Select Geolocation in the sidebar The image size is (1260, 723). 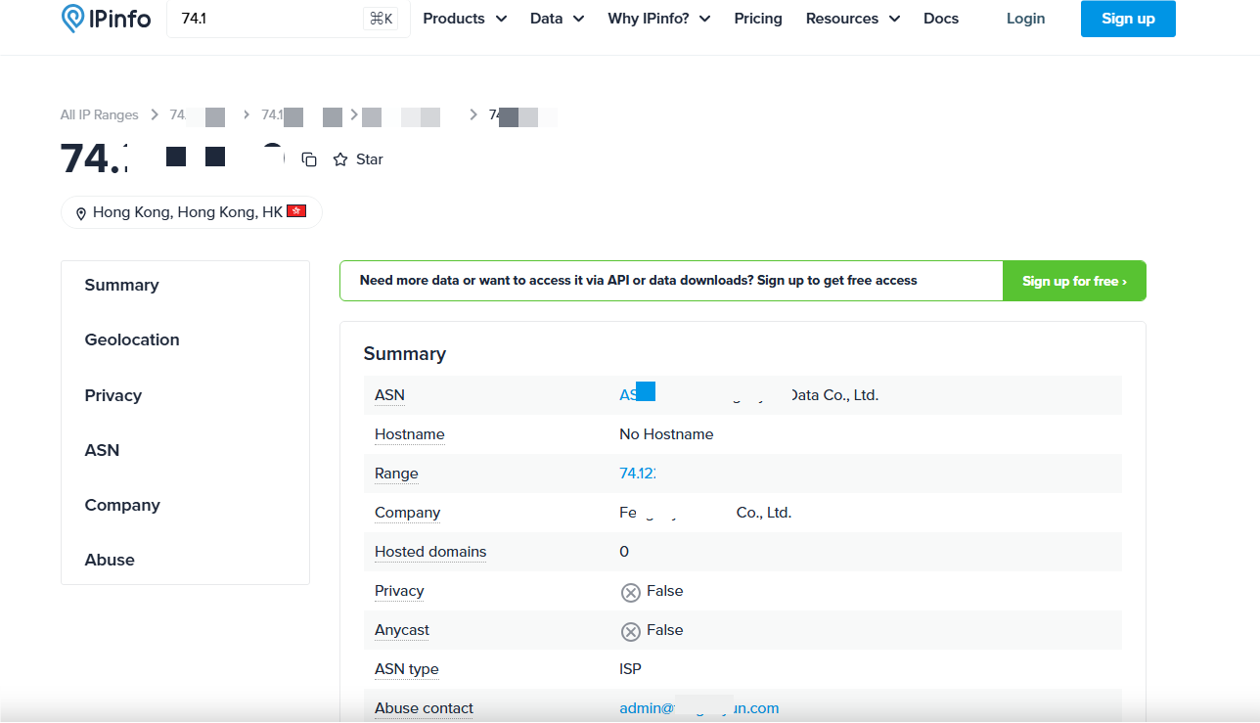pos(132,339)
